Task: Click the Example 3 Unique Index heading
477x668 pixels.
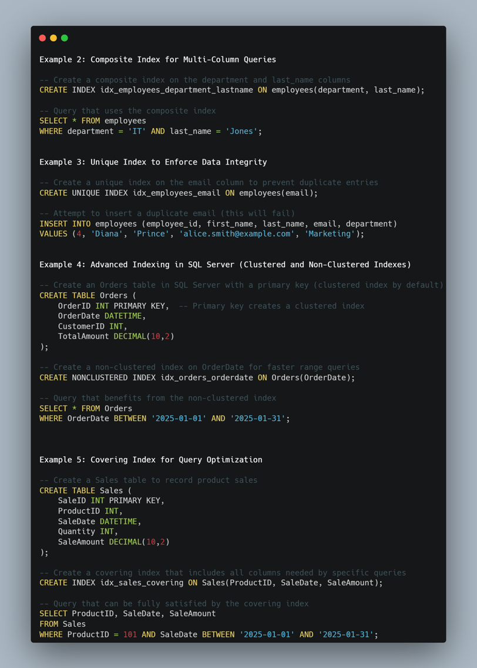Action: pos(153,162)
